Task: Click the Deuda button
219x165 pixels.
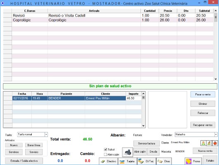Action: [153, 151]
